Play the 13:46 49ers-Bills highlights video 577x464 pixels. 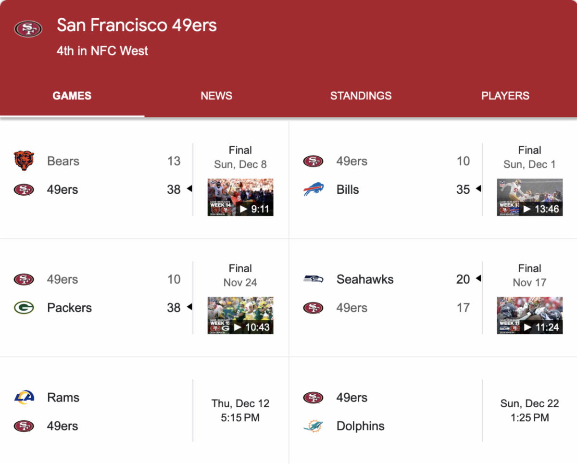tap(529, 197)
